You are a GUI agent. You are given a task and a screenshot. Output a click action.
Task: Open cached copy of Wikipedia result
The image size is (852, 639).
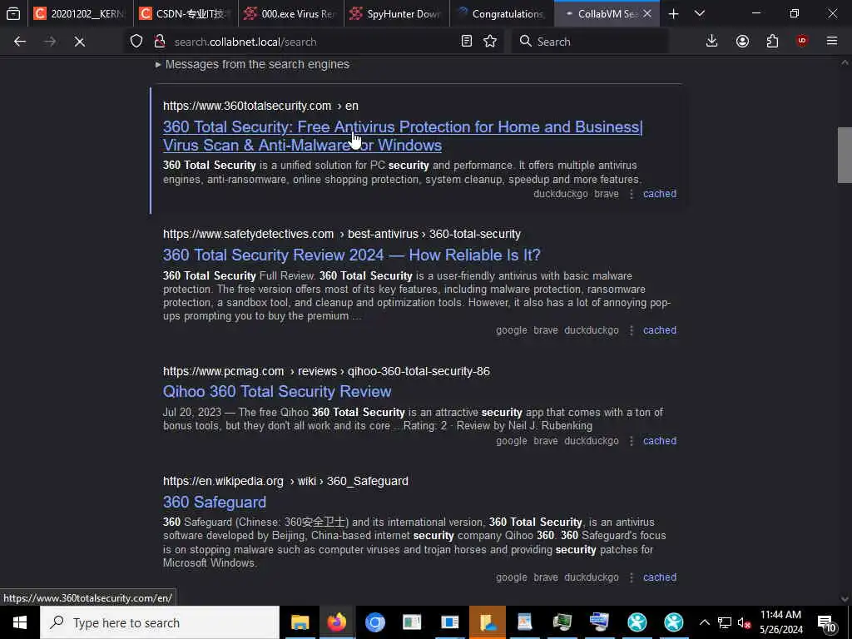click(x=660, y=577)
